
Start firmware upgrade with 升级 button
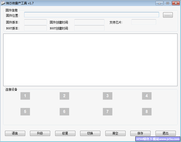(40, 133)
